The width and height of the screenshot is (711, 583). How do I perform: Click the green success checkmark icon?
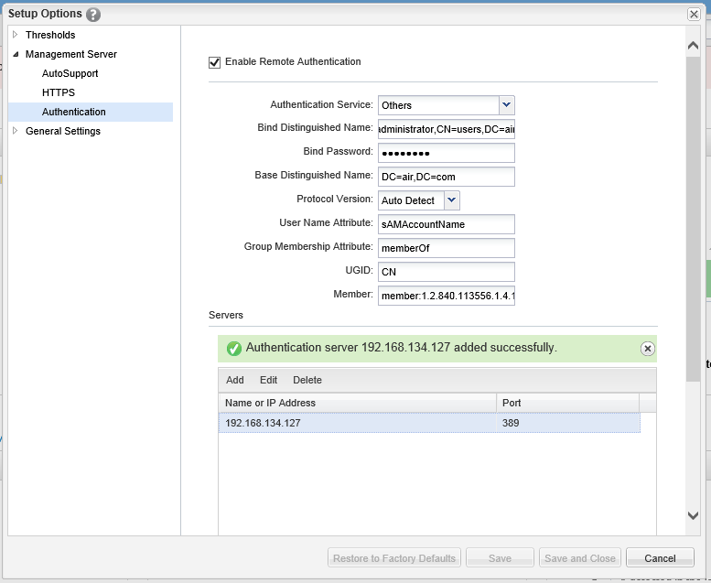click(233, 349)
